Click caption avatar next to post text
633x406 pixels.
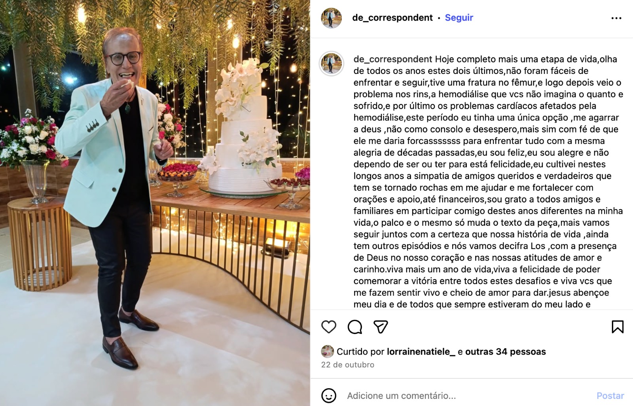[x=332, y=63]
